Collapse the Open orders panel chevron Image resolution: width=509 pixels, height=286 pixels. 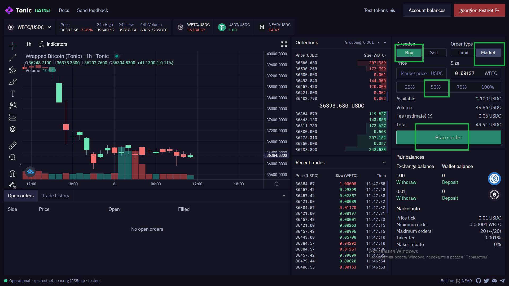point(284,196)
